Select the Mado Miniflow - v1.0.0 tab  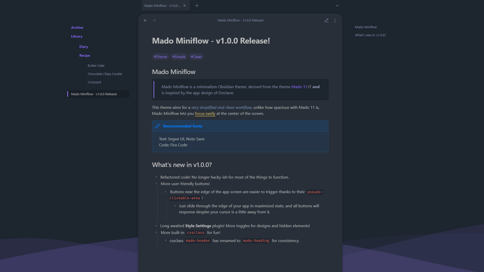point(163,5)
